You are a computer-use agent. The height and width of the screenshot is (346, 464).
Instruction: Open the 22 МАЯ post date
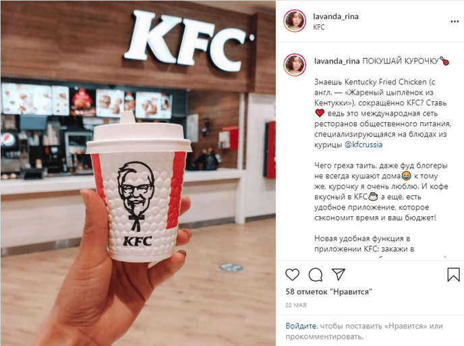295,305
